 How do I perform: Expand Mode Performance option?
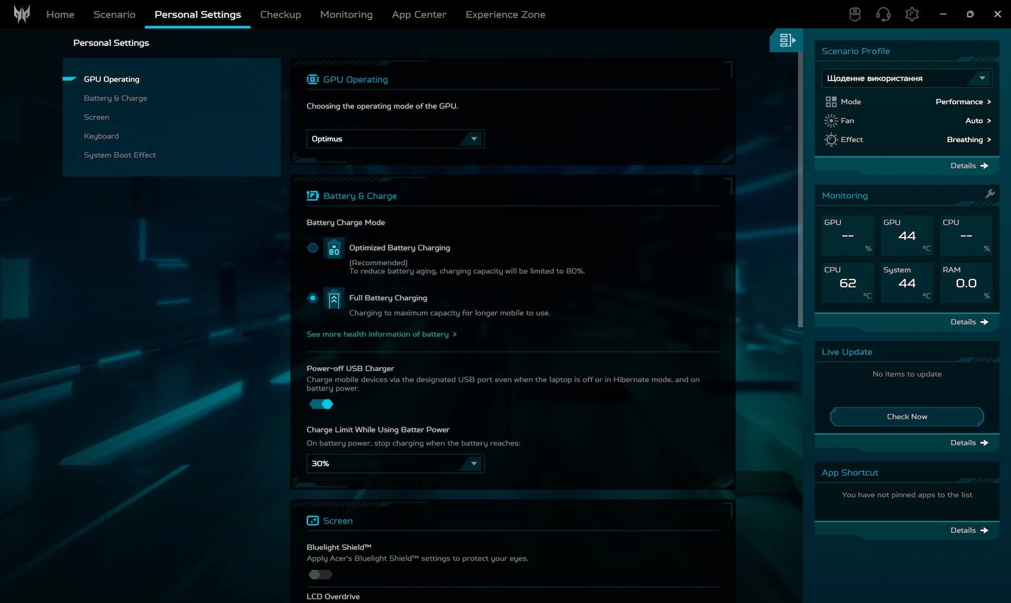pyautogui.click(x=963, y=102)
